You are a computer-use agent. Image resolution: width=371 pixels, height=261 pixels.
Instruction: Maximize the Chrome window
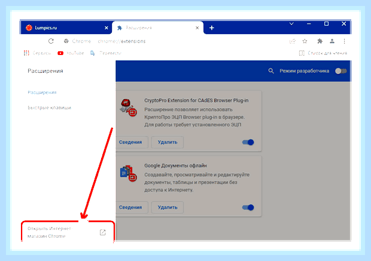point(326,24)
